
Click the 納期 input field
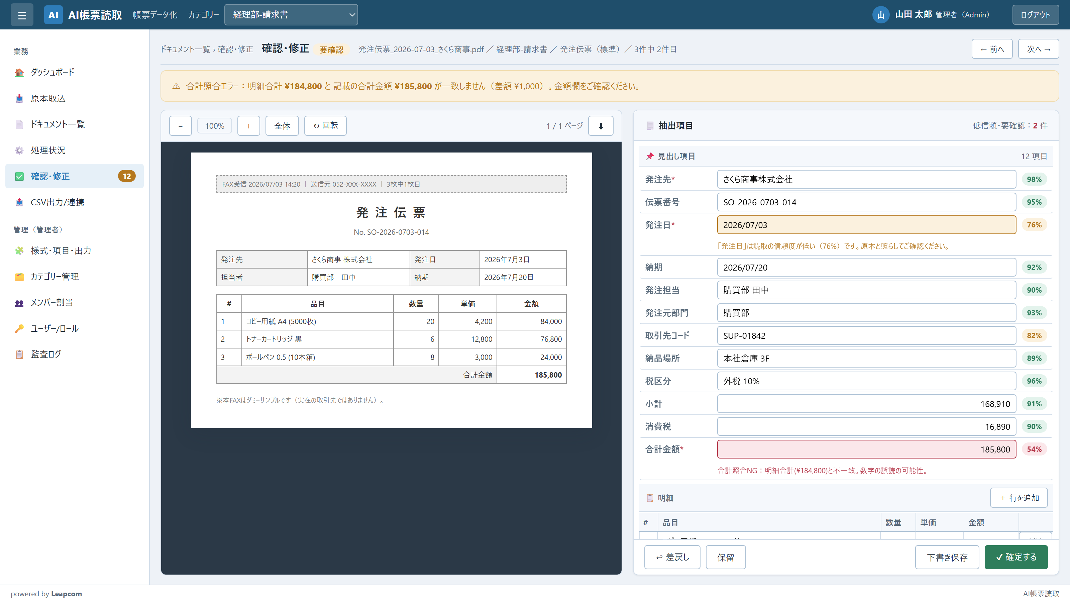(x=866, y=268)
